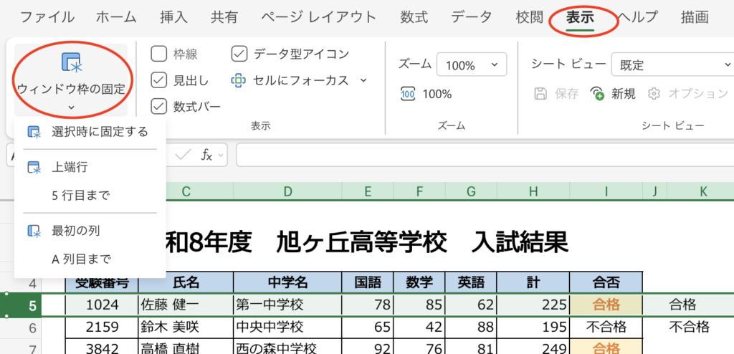
Task: Click the 上端行 freeze top row icon
Action: (34, 167)
